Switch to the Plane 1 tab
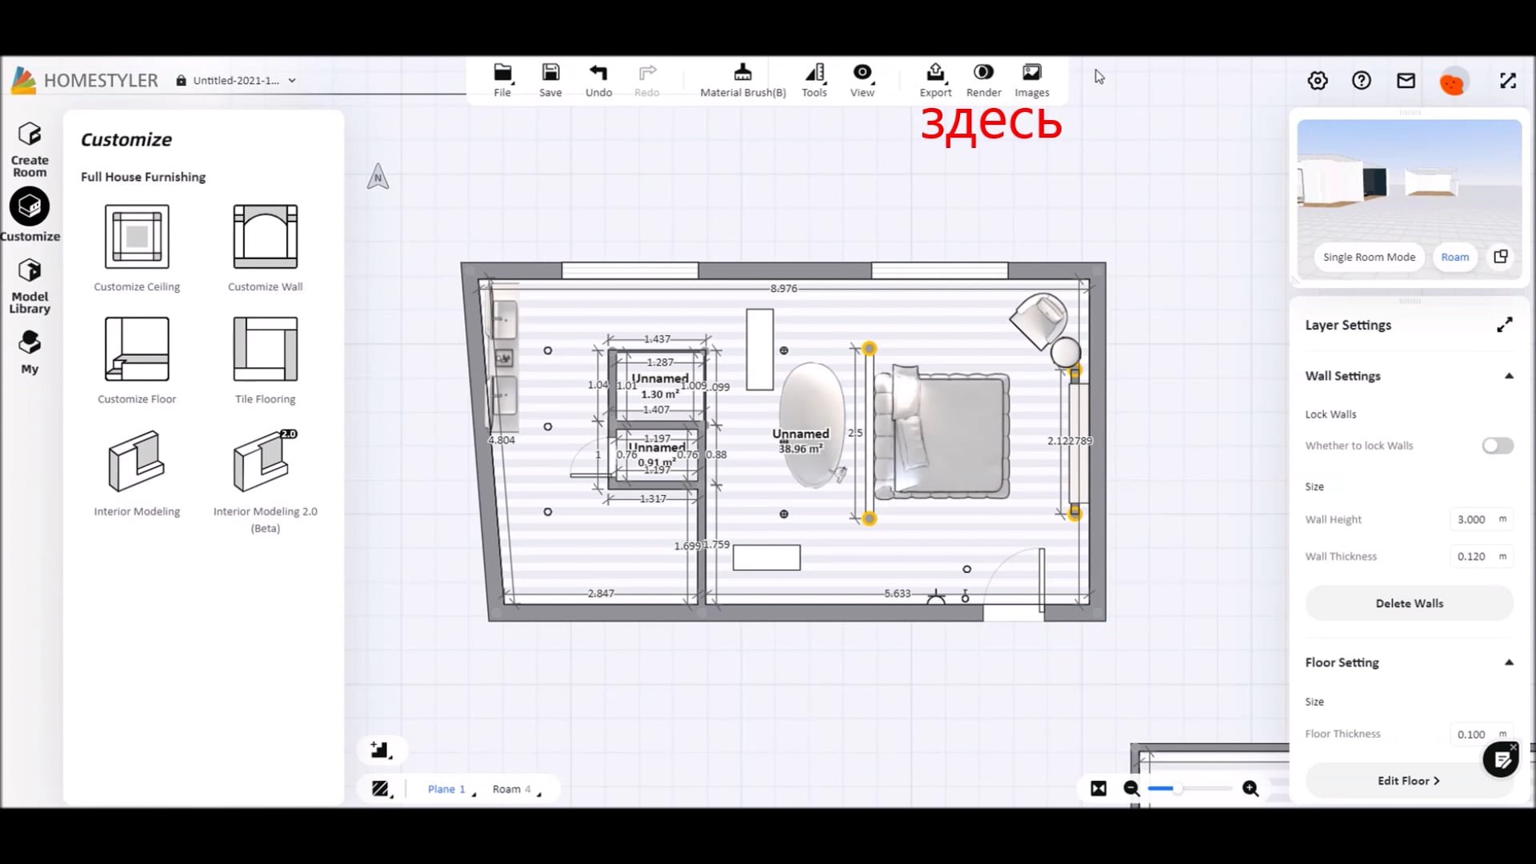 [446, 788]
